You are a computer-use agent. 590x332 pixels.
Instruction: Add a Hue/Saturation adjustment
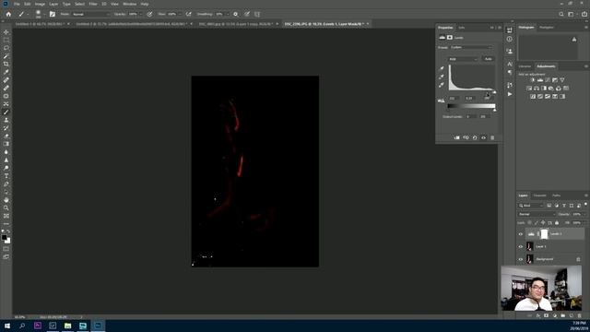529,89
